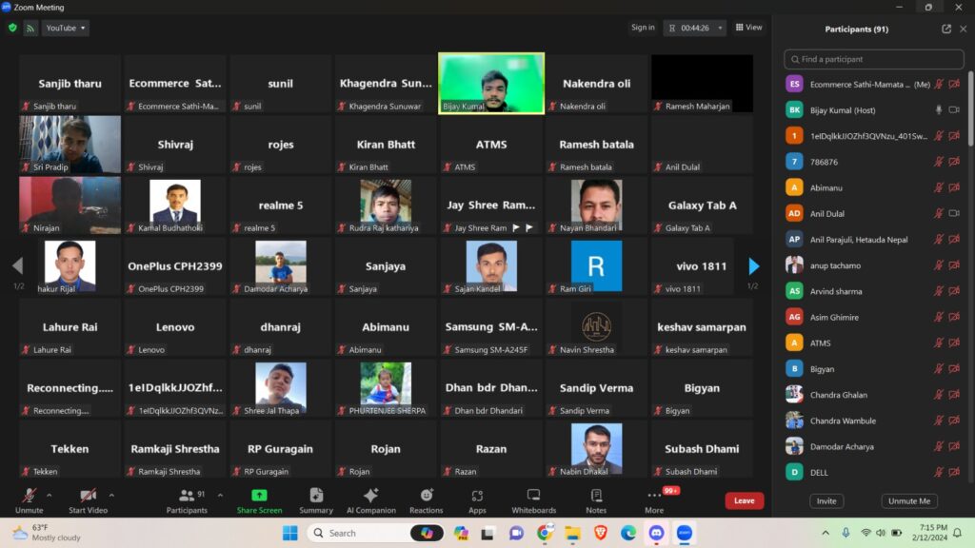
Task: Expand audio options arrow beside Unmute
Action: tap(50, 495)
